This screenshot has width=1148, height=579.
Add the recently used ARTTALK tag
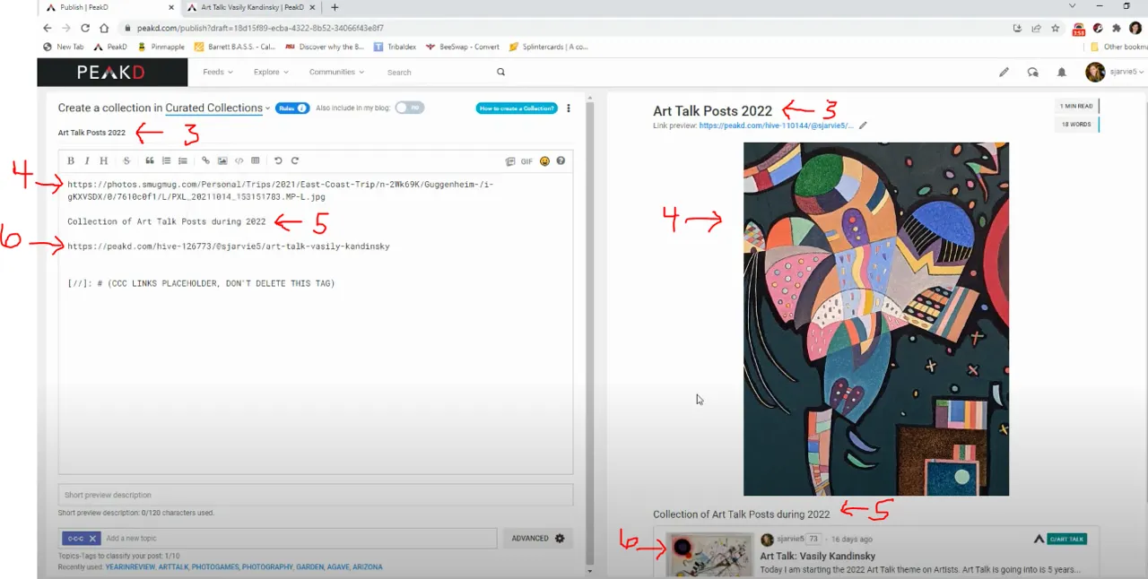[x=174, y=566]
